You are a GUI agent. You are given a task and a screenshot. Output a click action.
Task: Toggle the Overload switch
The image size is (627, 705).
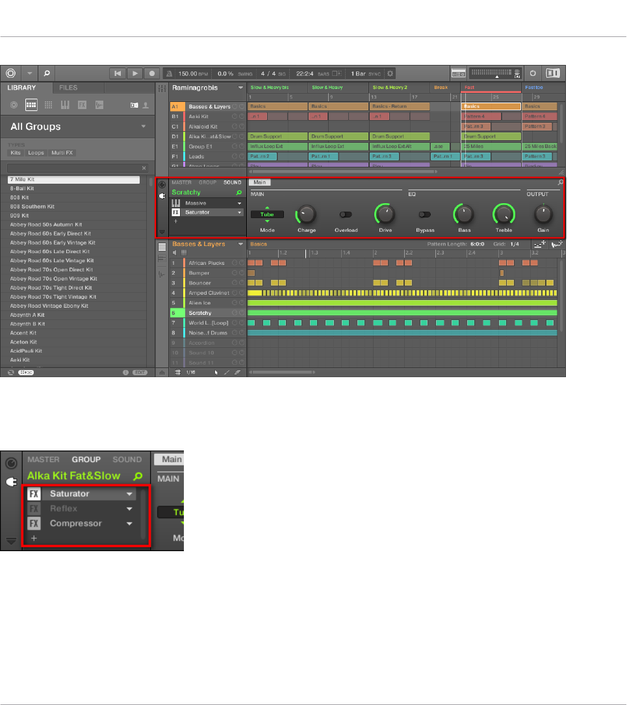pyautogui.click(x=346, y=214)
